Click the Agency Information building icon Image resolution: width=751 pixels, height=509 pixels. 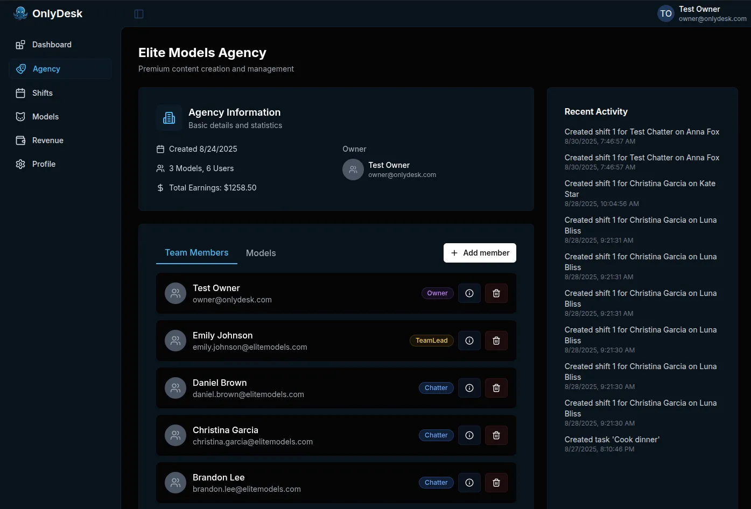coord(169,118)
